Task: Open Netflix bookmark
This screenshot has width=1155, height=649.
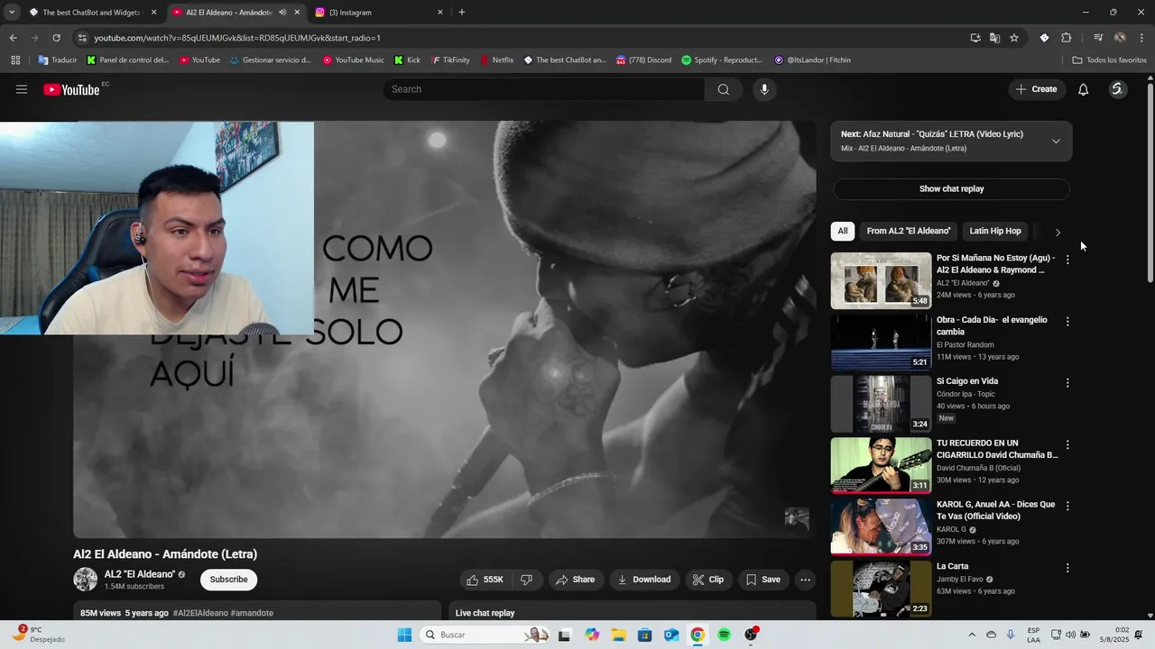Action: 495,60
